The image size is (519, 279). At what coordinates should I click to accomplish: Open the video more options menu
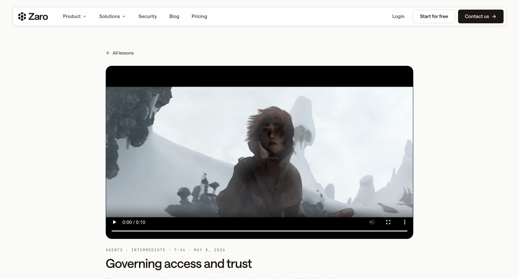405,222
